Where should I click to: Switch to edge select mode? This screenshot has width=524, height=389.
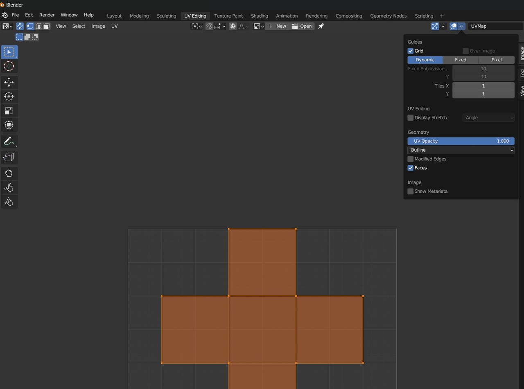pyautogui.click(x=38, y=26)
